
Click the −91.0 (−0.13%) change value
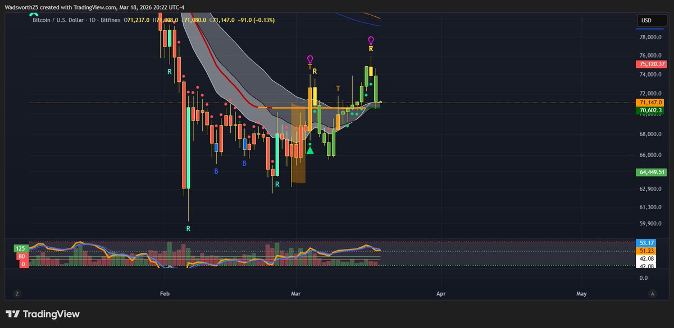point(257,20)
